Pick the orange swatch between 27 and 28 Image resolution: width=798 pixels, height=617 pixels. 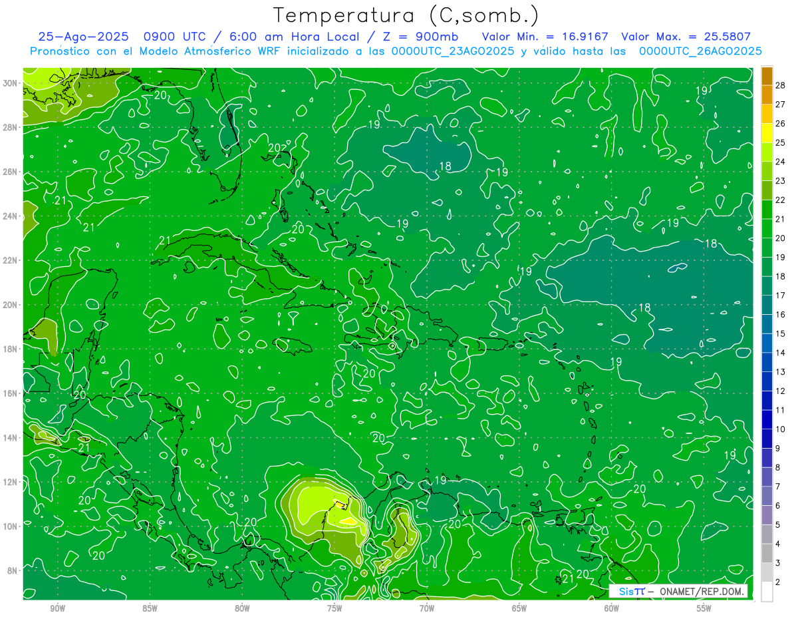(767, 95)
